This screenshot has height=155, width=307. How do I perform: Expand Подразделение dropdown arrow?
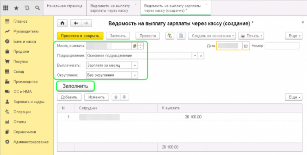(195, 56)
